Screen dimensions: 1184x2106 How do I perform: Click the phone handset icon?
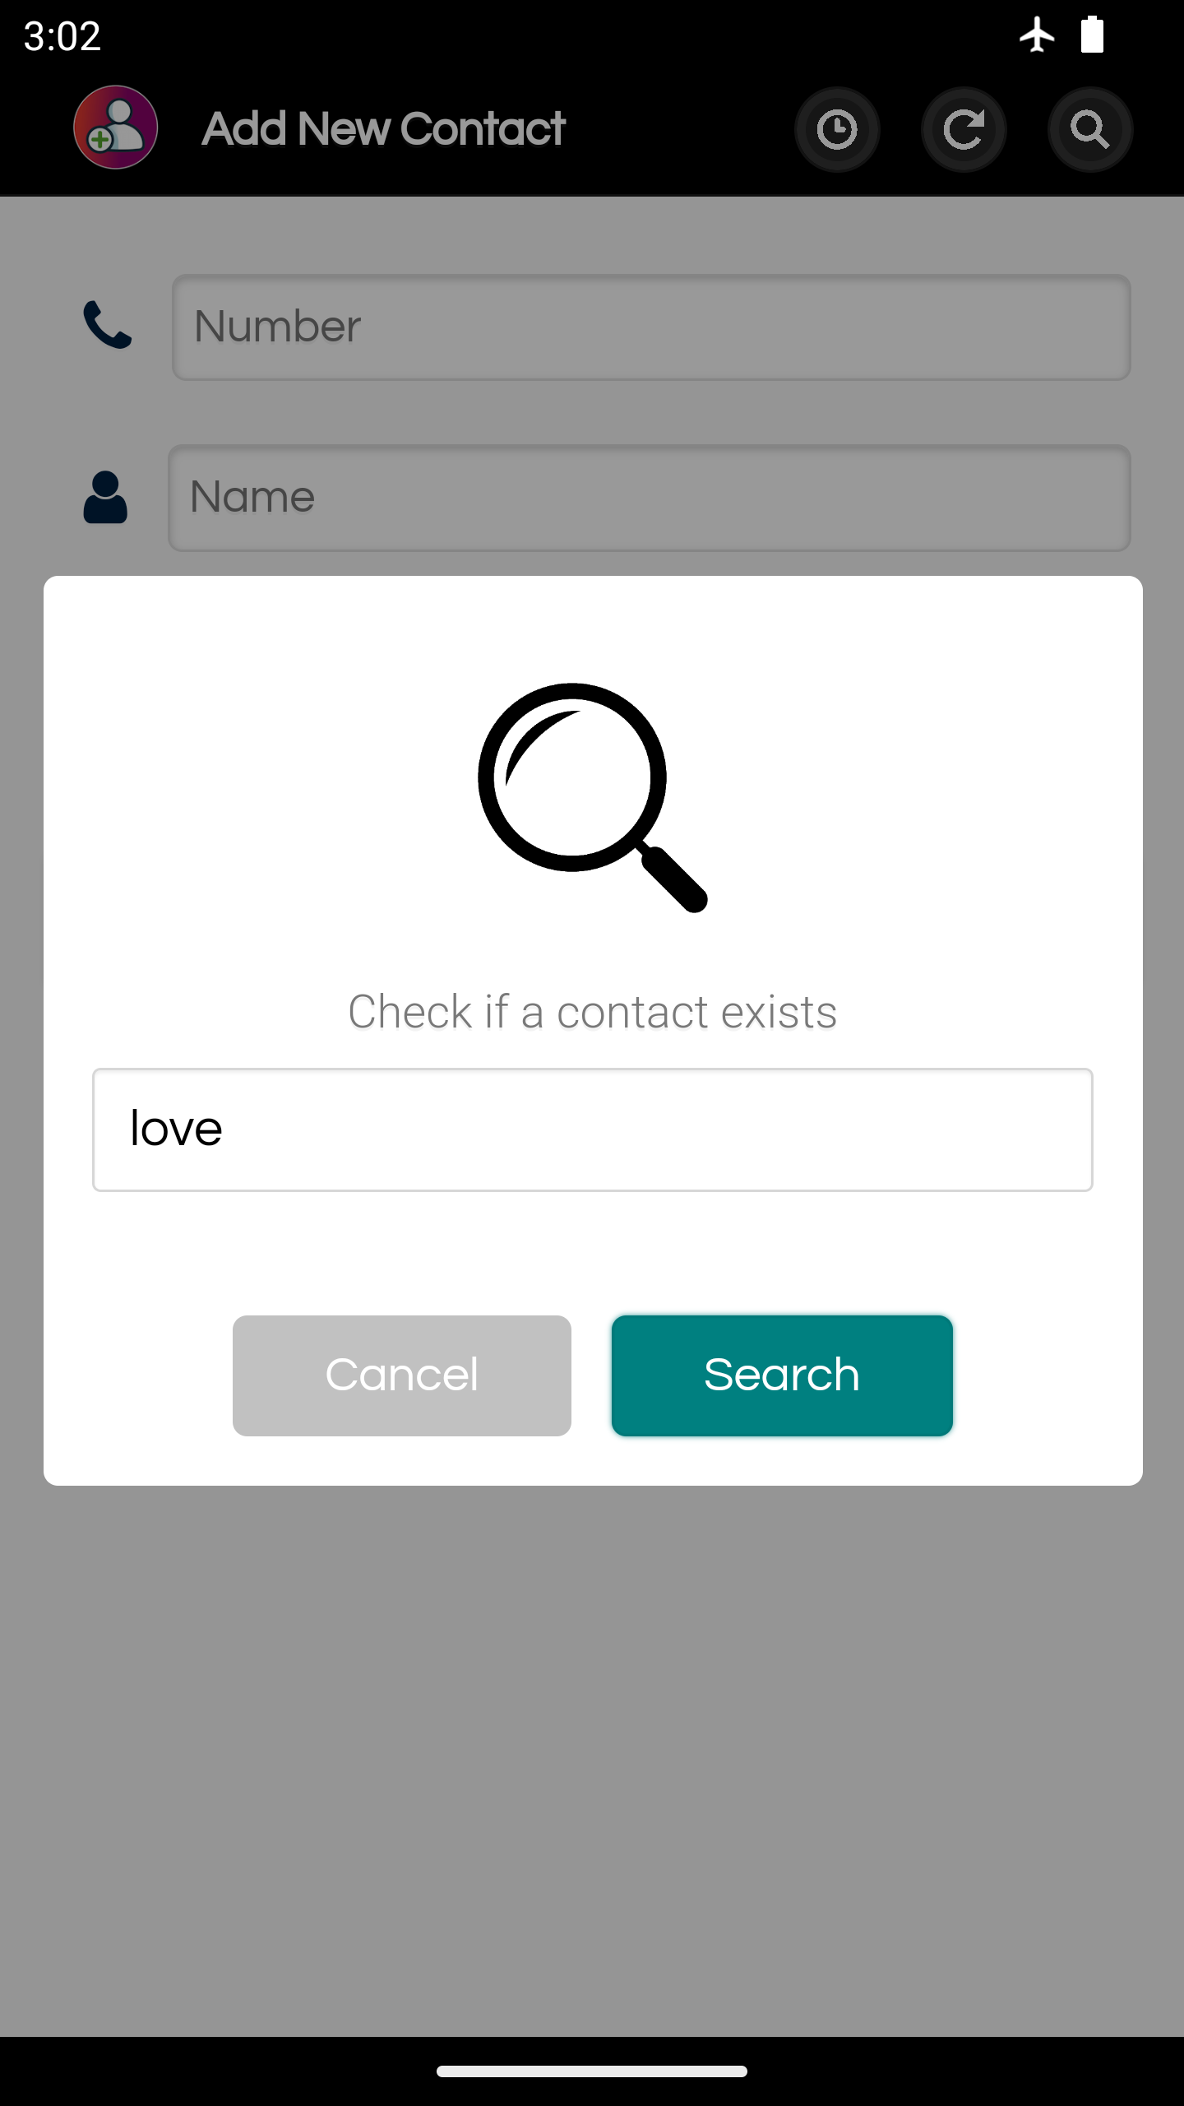108,325
